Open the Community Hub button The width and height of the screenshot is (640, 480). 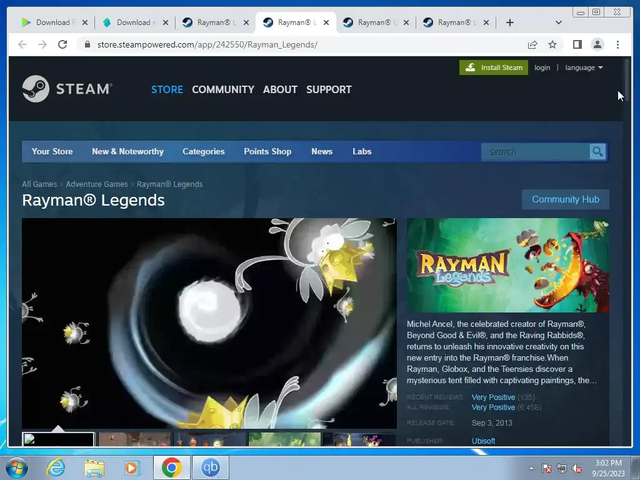(x=566, y=199)
